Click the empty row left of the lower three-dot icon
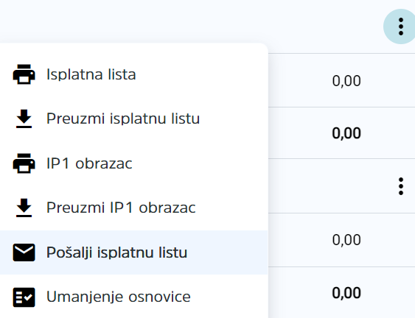Image resolution: width=415 pixels, height=318 pixels. click(x=331, y=186)
